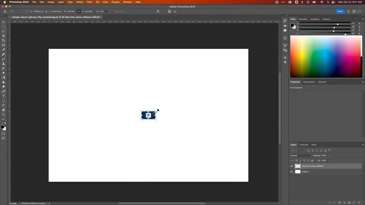The width and height of the screenshot is (365, 205).
Task: Open the File menu
Action: click(34, 2)
